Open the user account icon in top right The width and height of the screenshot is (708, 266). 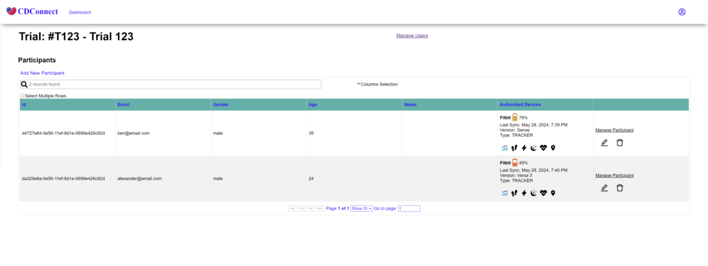pos(682,12)
